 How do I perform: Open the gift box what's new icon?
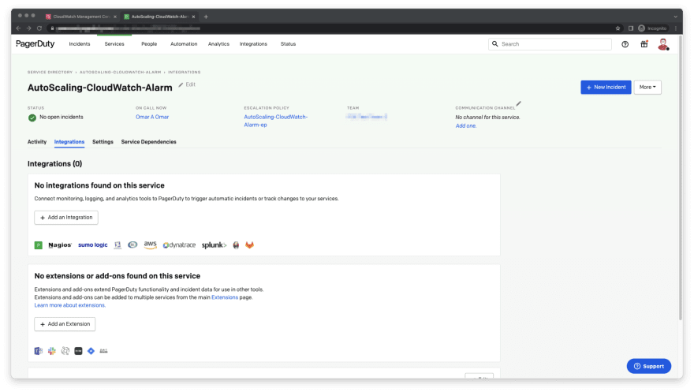[x=644, y=44]
